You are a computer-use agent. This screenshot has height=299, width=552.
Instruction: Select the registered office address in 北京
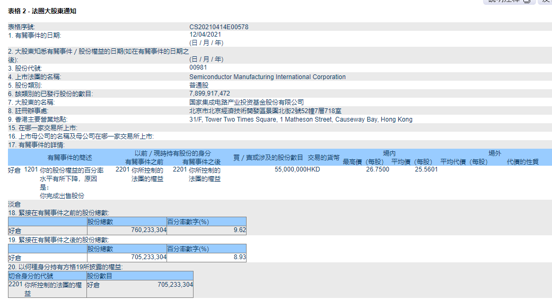(265, 110)
